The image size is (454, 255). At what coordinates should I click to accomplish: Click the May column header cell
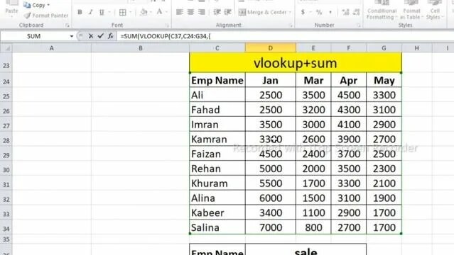click(384, 80)
